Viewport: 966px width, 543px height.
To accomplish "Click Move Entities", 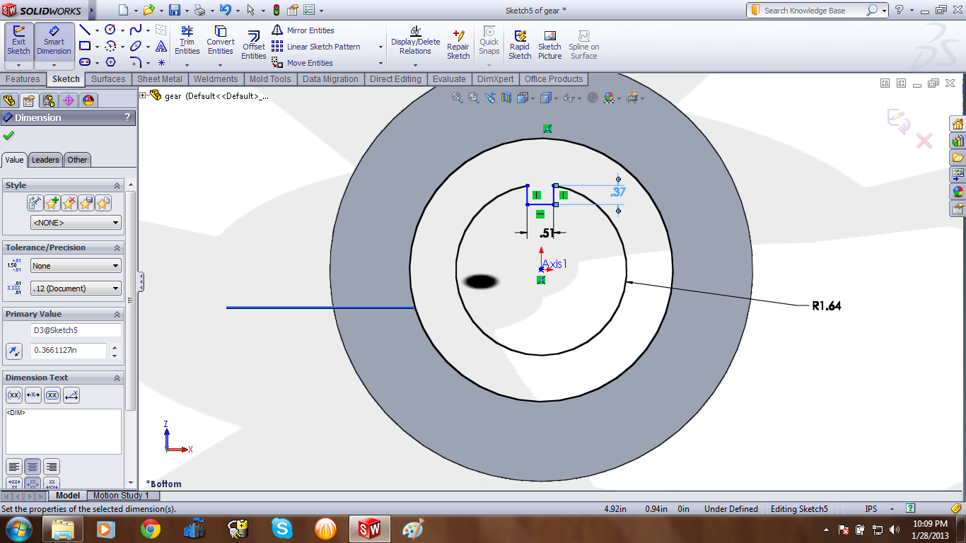I will [302, 63].
